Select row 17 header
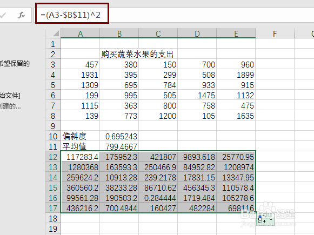Image resolution: width=314 pixels, height=235 pixels. (x=53, y=208)
